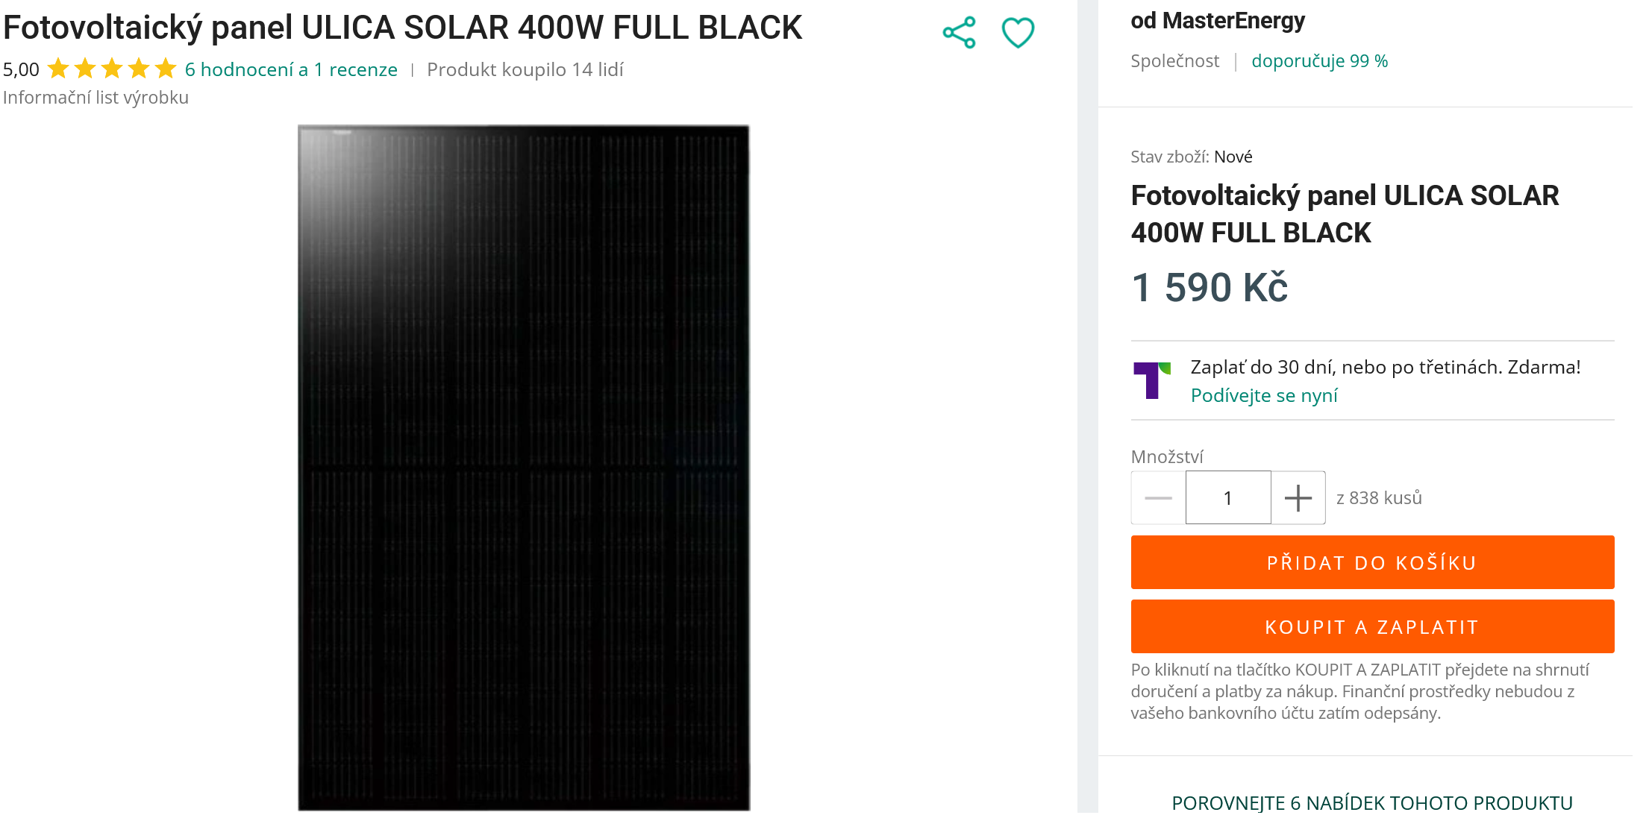Click the purple Twisto T logo
The image size is (1649, 821).
1151,380
